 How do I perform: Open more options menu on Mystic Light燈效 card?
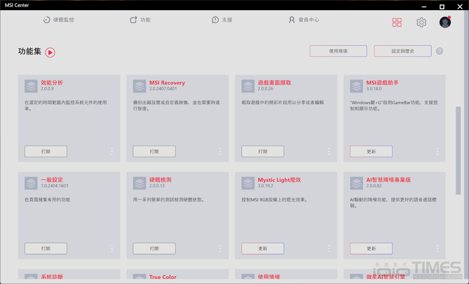point(329,248)
